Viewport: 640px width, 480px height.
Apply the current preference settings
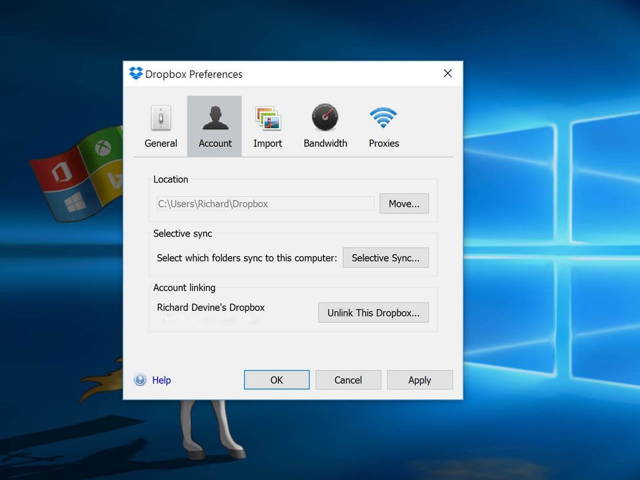pos(420,380)
